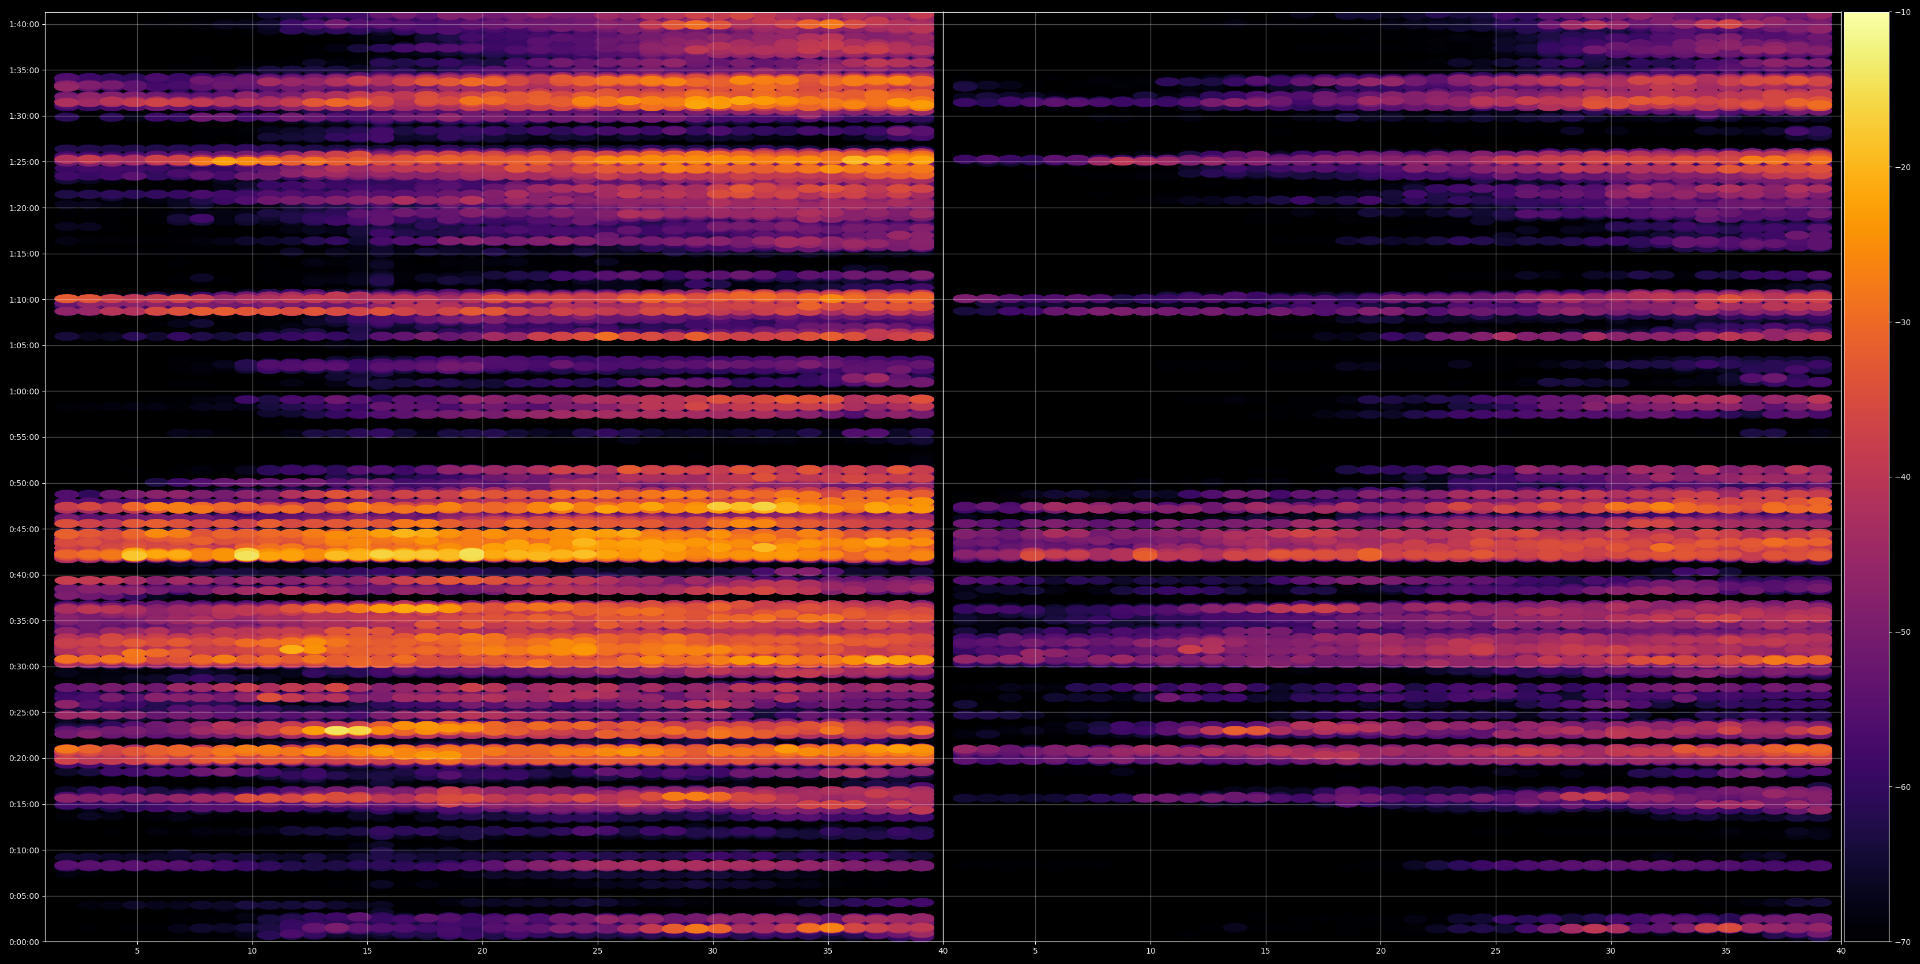Click the 1:30:00 y-axis tick label

[24, 116]
